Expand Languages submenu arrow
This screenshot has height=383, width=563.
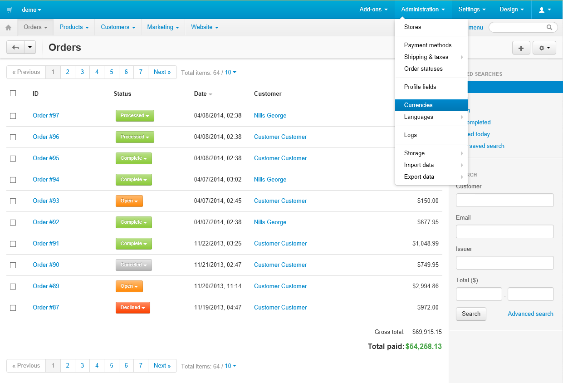pos(462,117)
